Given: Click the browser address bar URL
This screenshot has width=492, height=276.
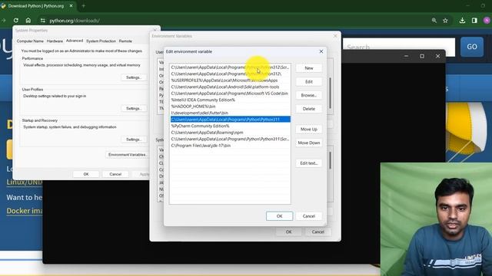Looking at the screenshot, I should 75,21.
